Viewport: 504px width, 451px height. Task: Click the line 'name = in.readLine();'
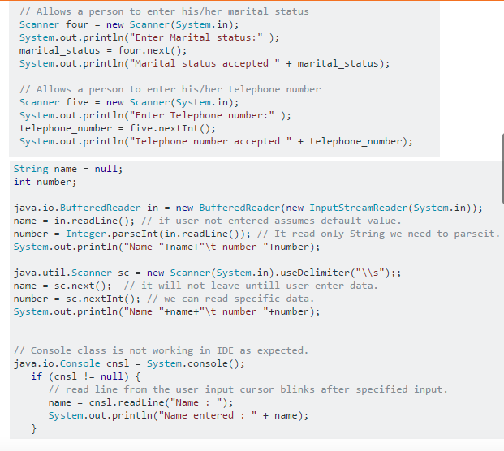74,221
